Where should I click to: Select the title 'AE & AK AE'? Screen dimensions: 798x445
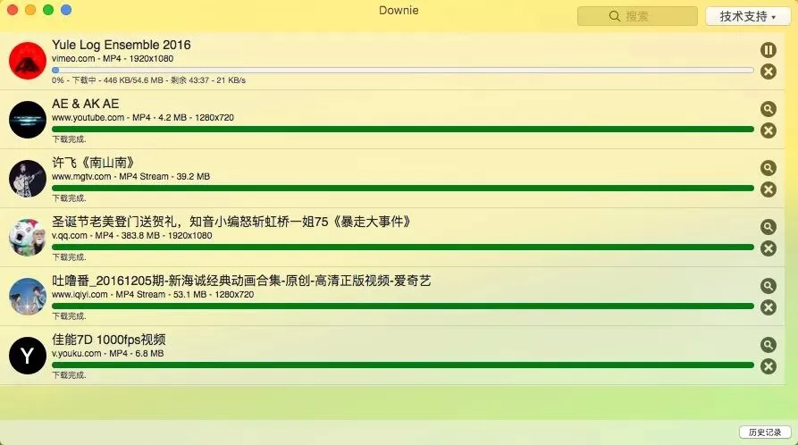pos(86,104)
